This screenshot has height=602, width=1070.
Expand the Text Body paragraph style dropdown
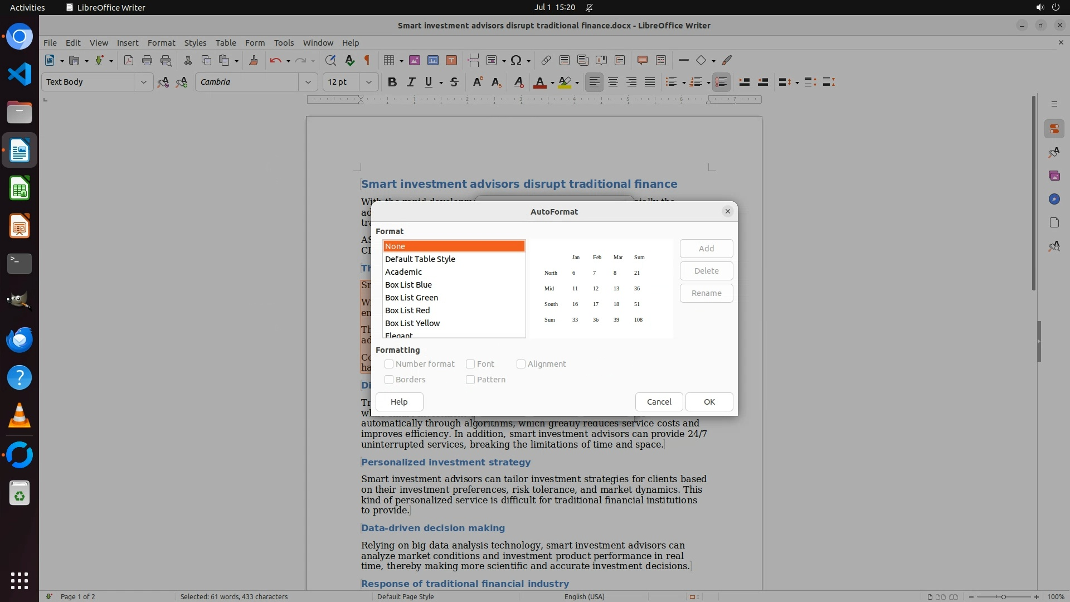[143, 82]
